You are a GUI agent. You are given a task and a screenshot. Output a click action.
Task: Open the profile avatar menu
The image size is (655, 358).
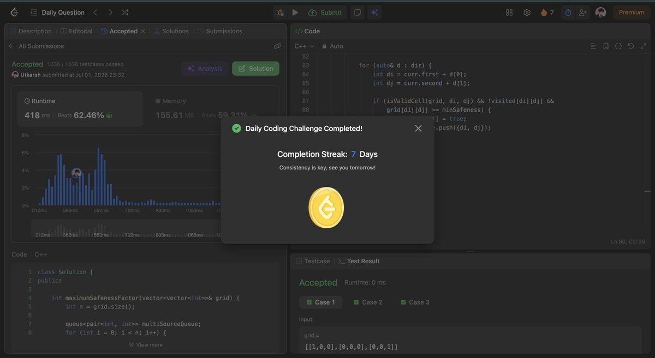(x=600, y=12)
